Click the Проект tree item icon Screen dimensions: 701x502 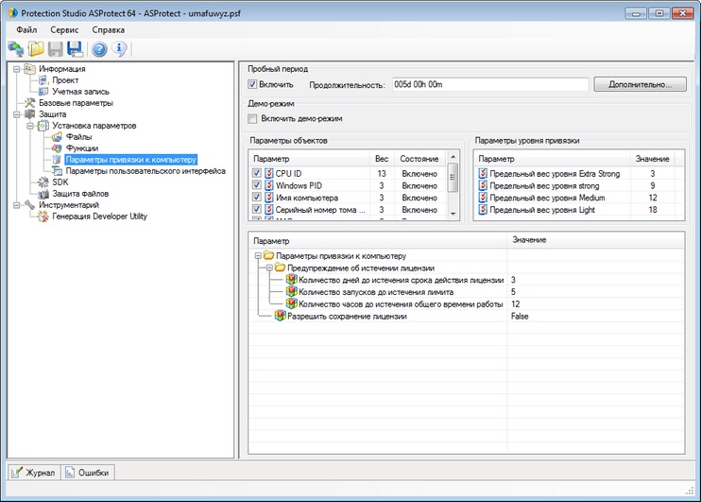click(43, 80)
